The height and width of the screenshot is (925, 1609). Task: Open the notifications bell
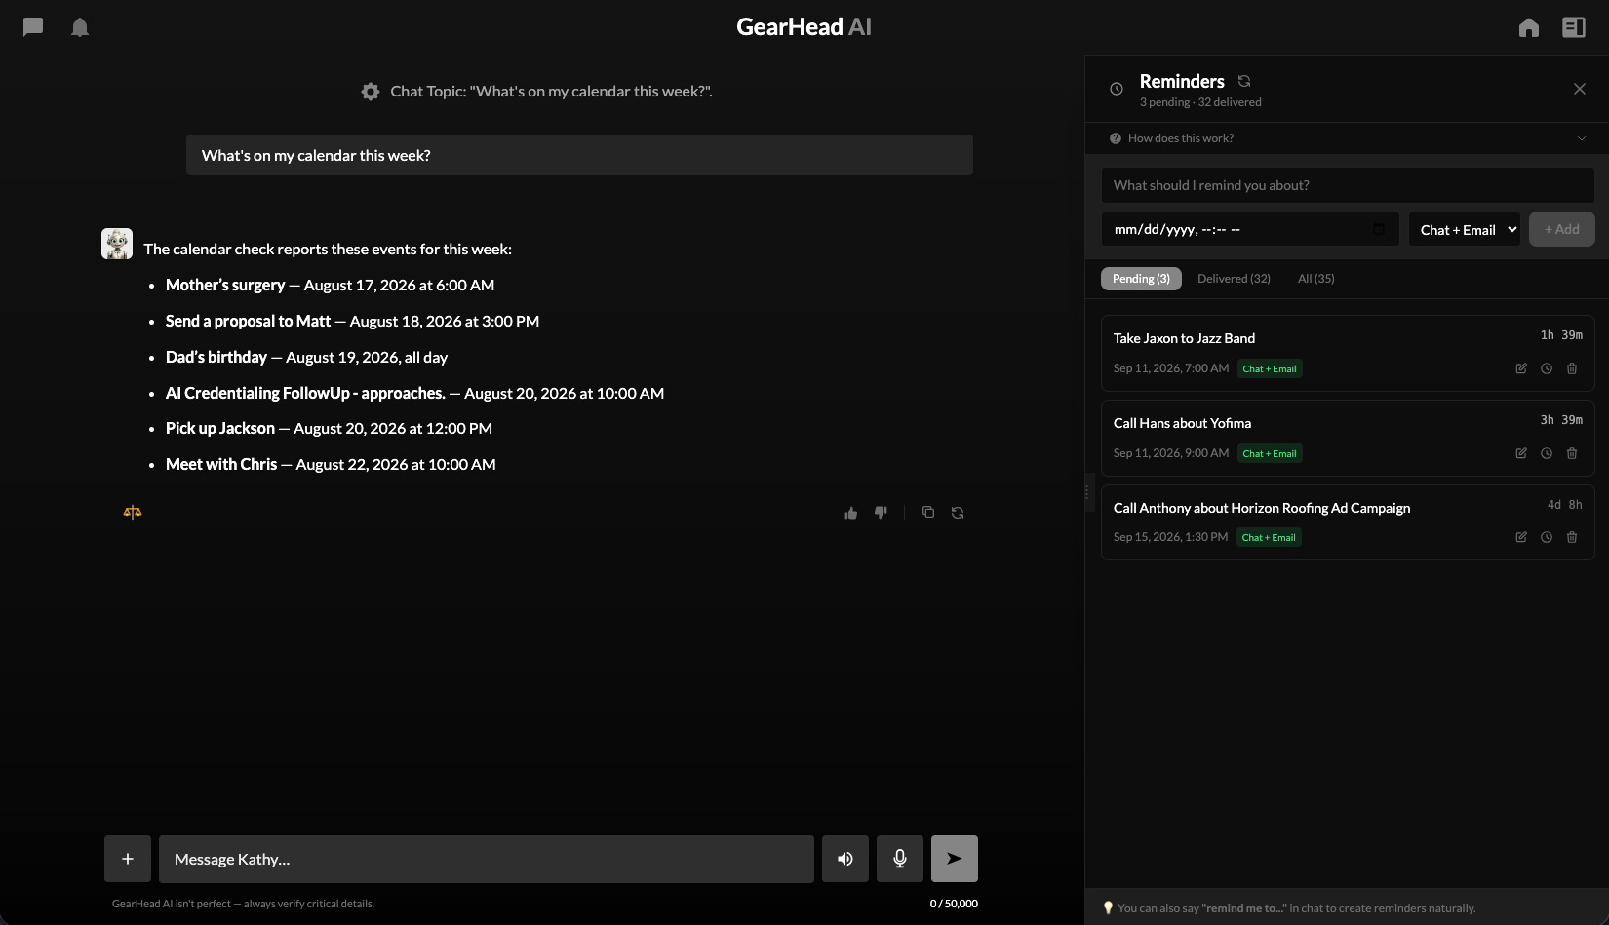click(x=80, y=27)
